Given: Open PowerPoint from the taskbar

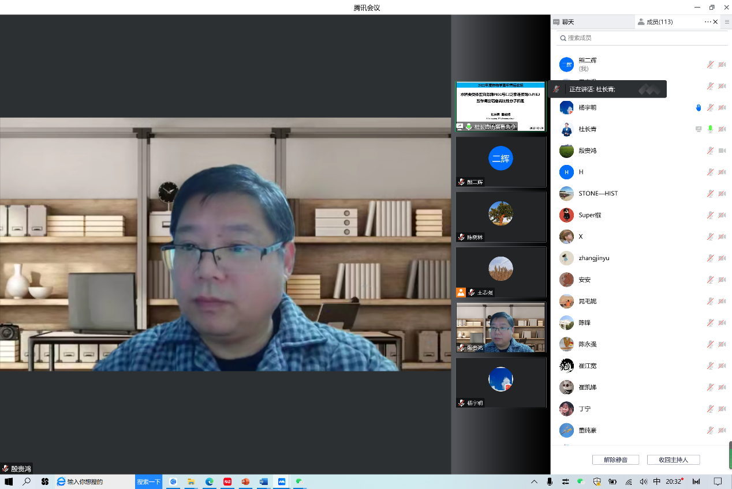Looking at the screenshot, I should (x=245, y=482).
